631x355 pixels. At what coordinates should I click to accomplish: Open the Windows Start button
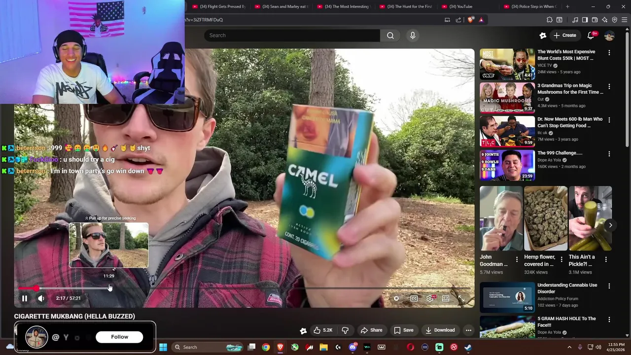(x=163, y=347)
